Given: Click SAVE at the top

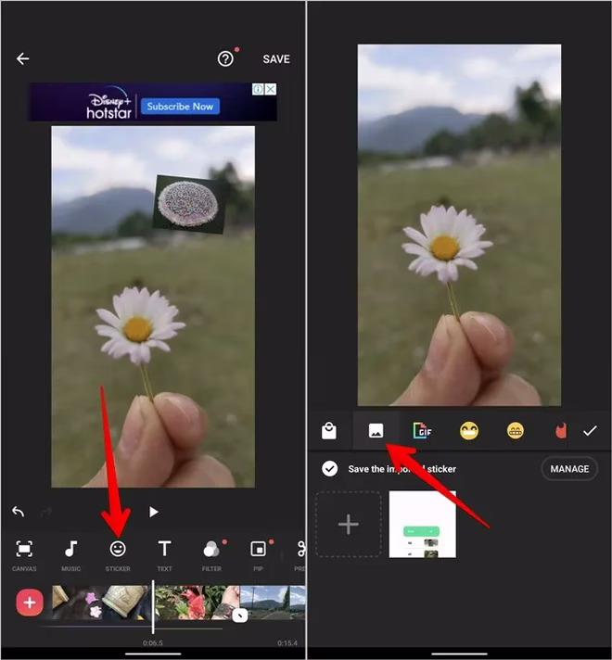Looking at the screenshot, I should (x=276, y=59).
